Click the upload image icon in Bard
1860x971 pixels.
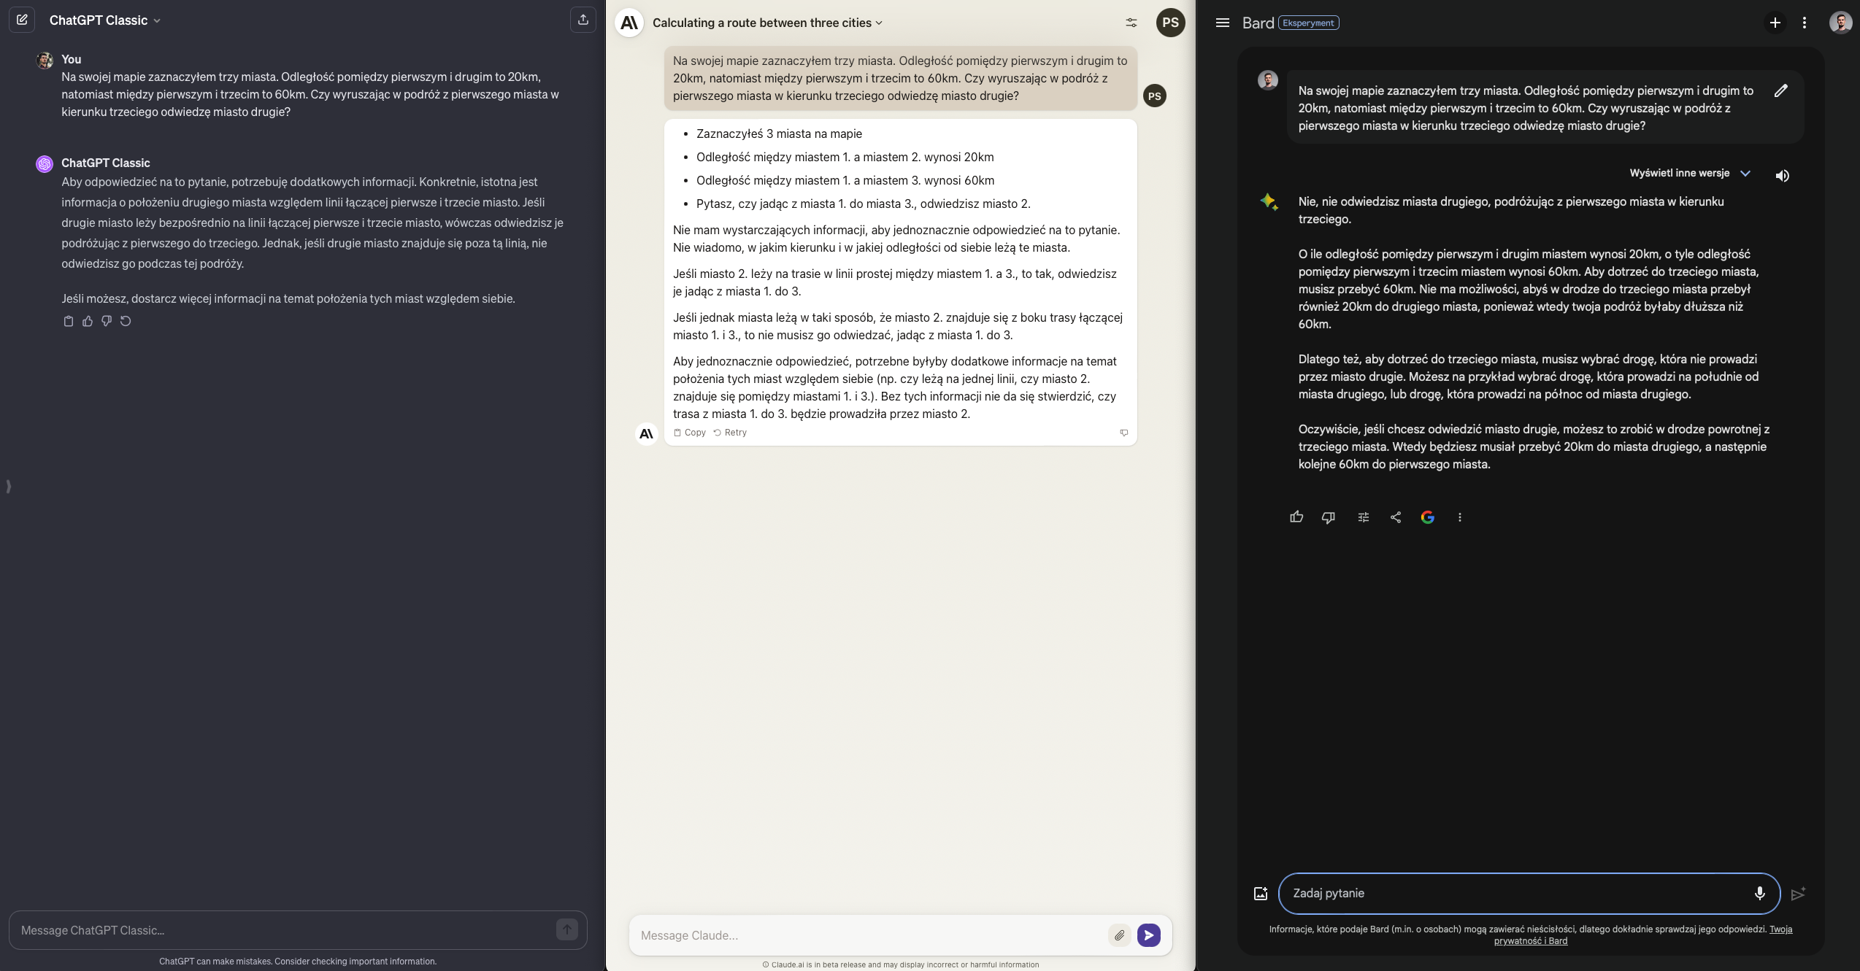[x=1261, y=894]
